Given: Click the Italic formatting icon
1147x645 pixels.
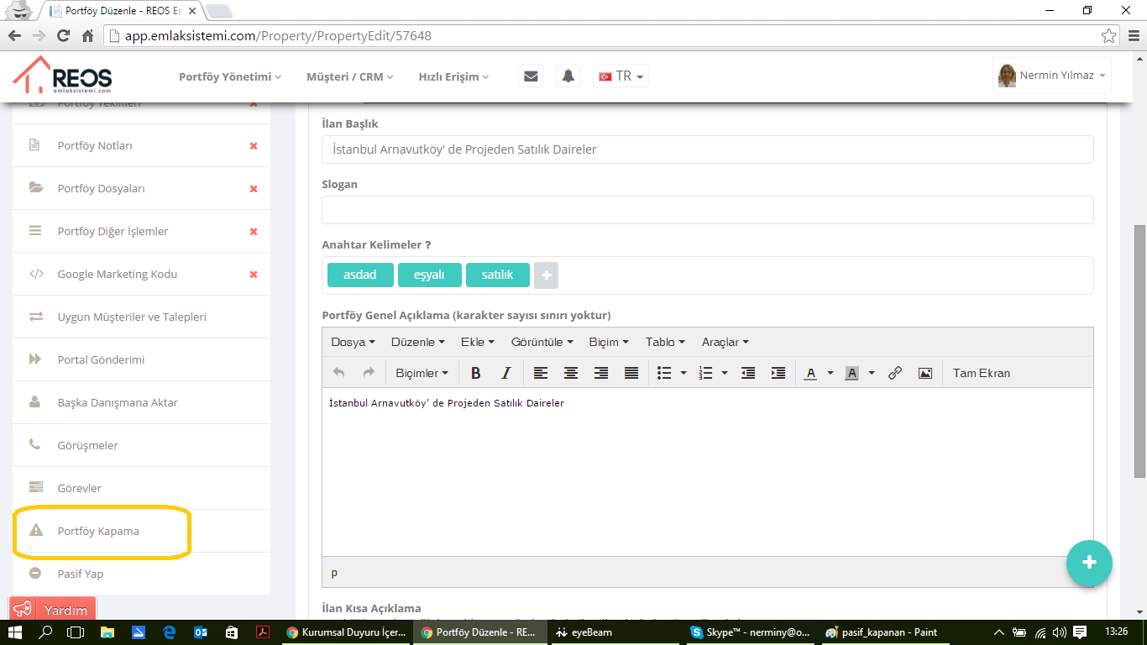Looking at the screenshot, I should click(x=505, y=373).
